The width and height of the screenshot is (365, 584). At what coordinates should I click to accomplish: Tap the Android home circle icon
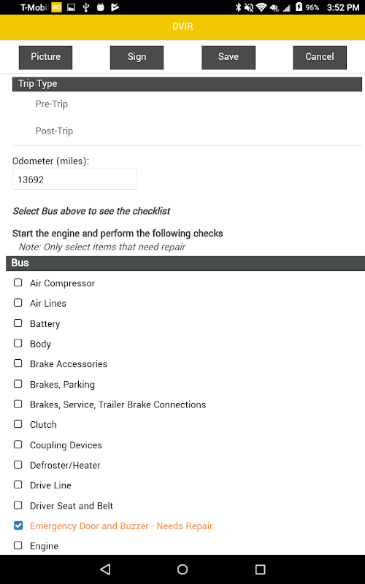[182, 569]
